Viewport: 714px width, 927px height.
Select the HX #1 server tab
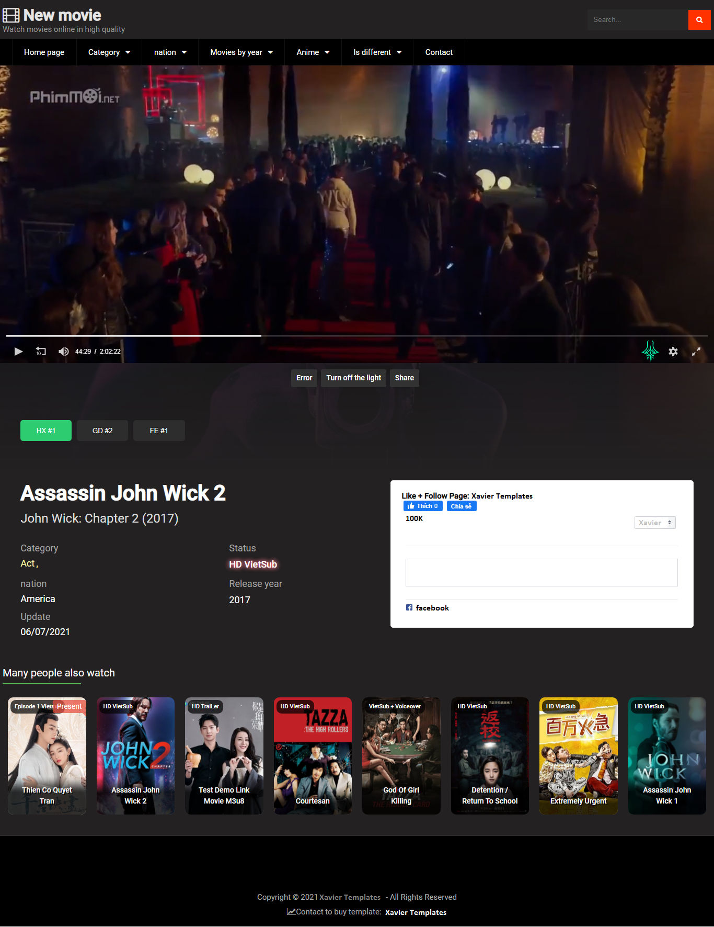pos(46,431)
